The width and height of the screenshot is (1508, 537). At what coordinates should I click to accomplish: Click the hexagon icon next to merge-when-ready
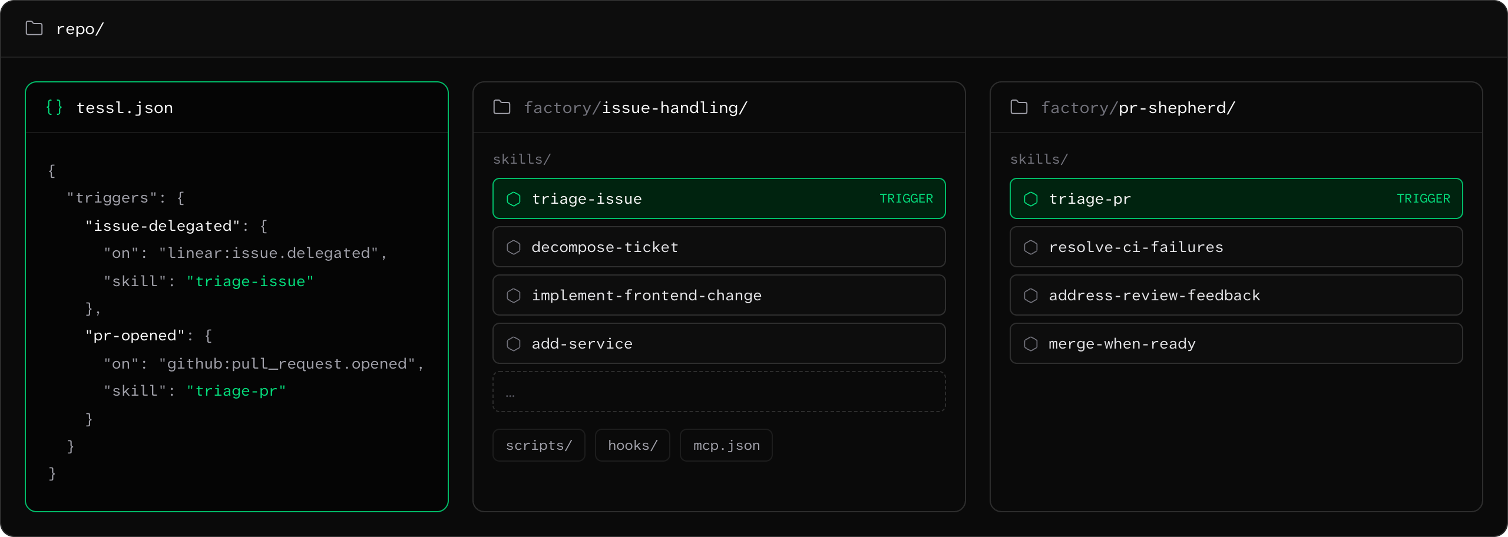click(1031, 344)
